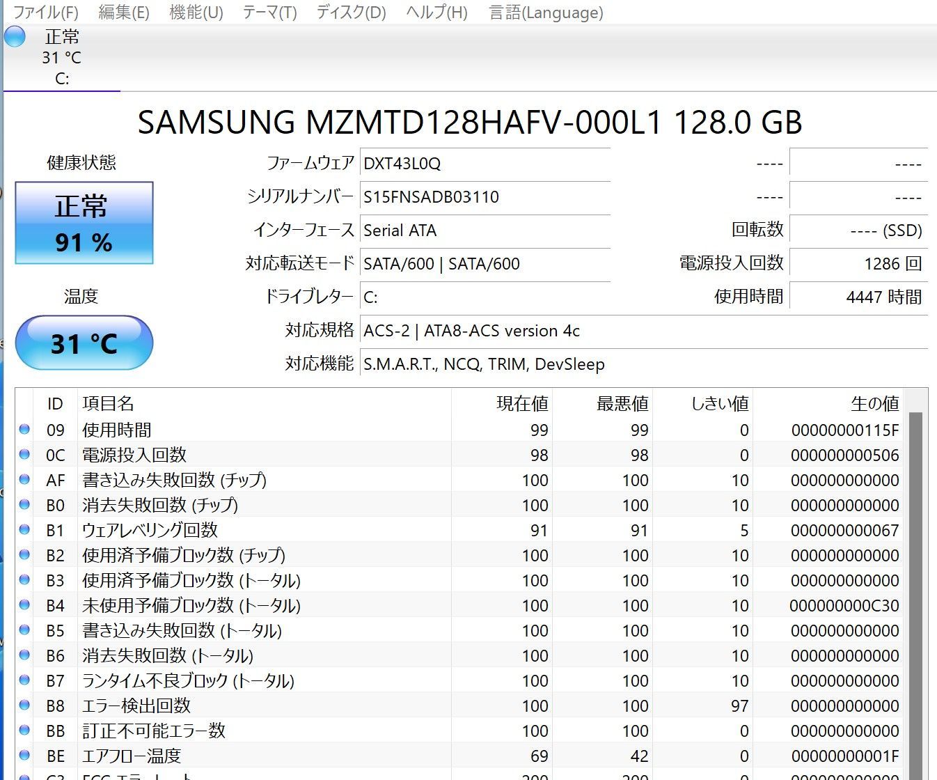The height and width of the screenshot is (780, 937).
Task: Click the status orb for row BE エアフロー温度
Action: click(24, 755)
